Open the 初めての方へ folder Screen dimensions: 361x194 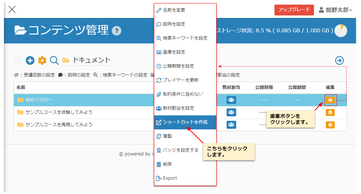pos(39,100)
